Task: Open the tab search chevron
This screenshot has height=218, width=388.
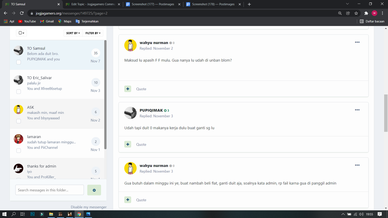Action: (347, 4)
